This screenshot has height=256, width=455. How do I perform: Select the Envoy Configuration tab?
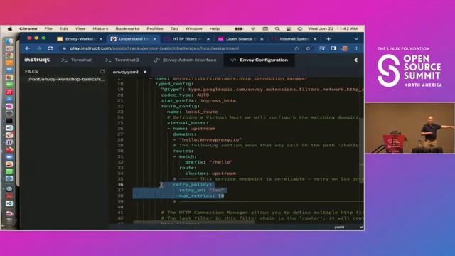(x=259, y=60)
